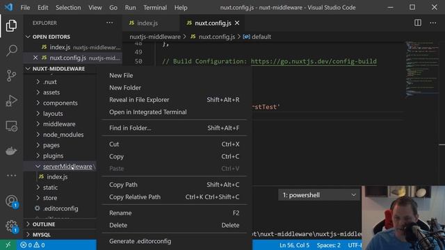This screenshot has width=445, height=250.
Task: Click Ln 56, Col 5 in status bar
Action: tap(294, 245)
